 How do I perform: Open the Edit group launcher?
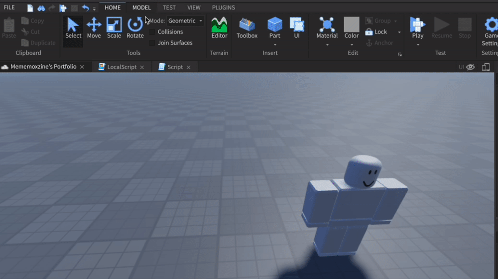tap(400, 55)
